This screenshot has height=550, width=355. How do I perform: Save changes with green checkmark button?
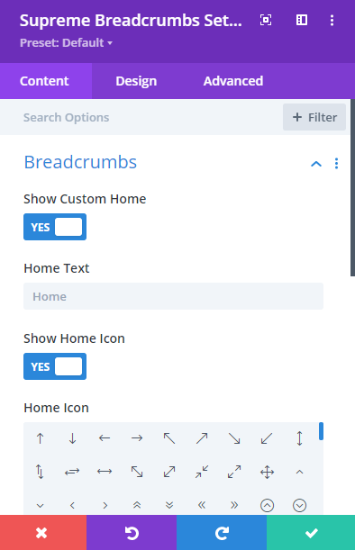(311, 533)
